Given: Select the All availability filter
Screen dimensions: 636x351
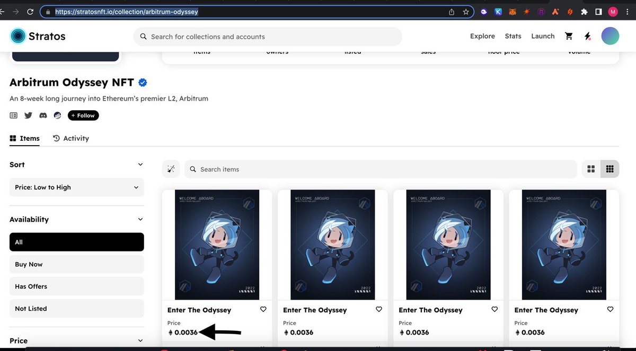Looking at the screenshot, I should (77, 242).
